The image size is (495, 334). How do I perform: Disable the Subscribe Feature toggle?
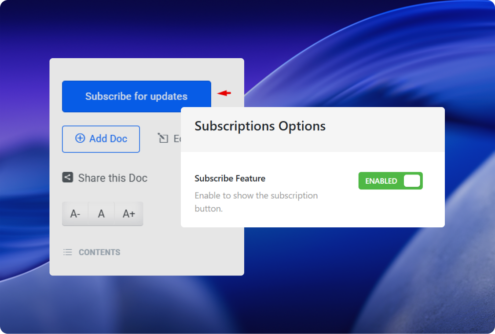(x=390, y=181)
